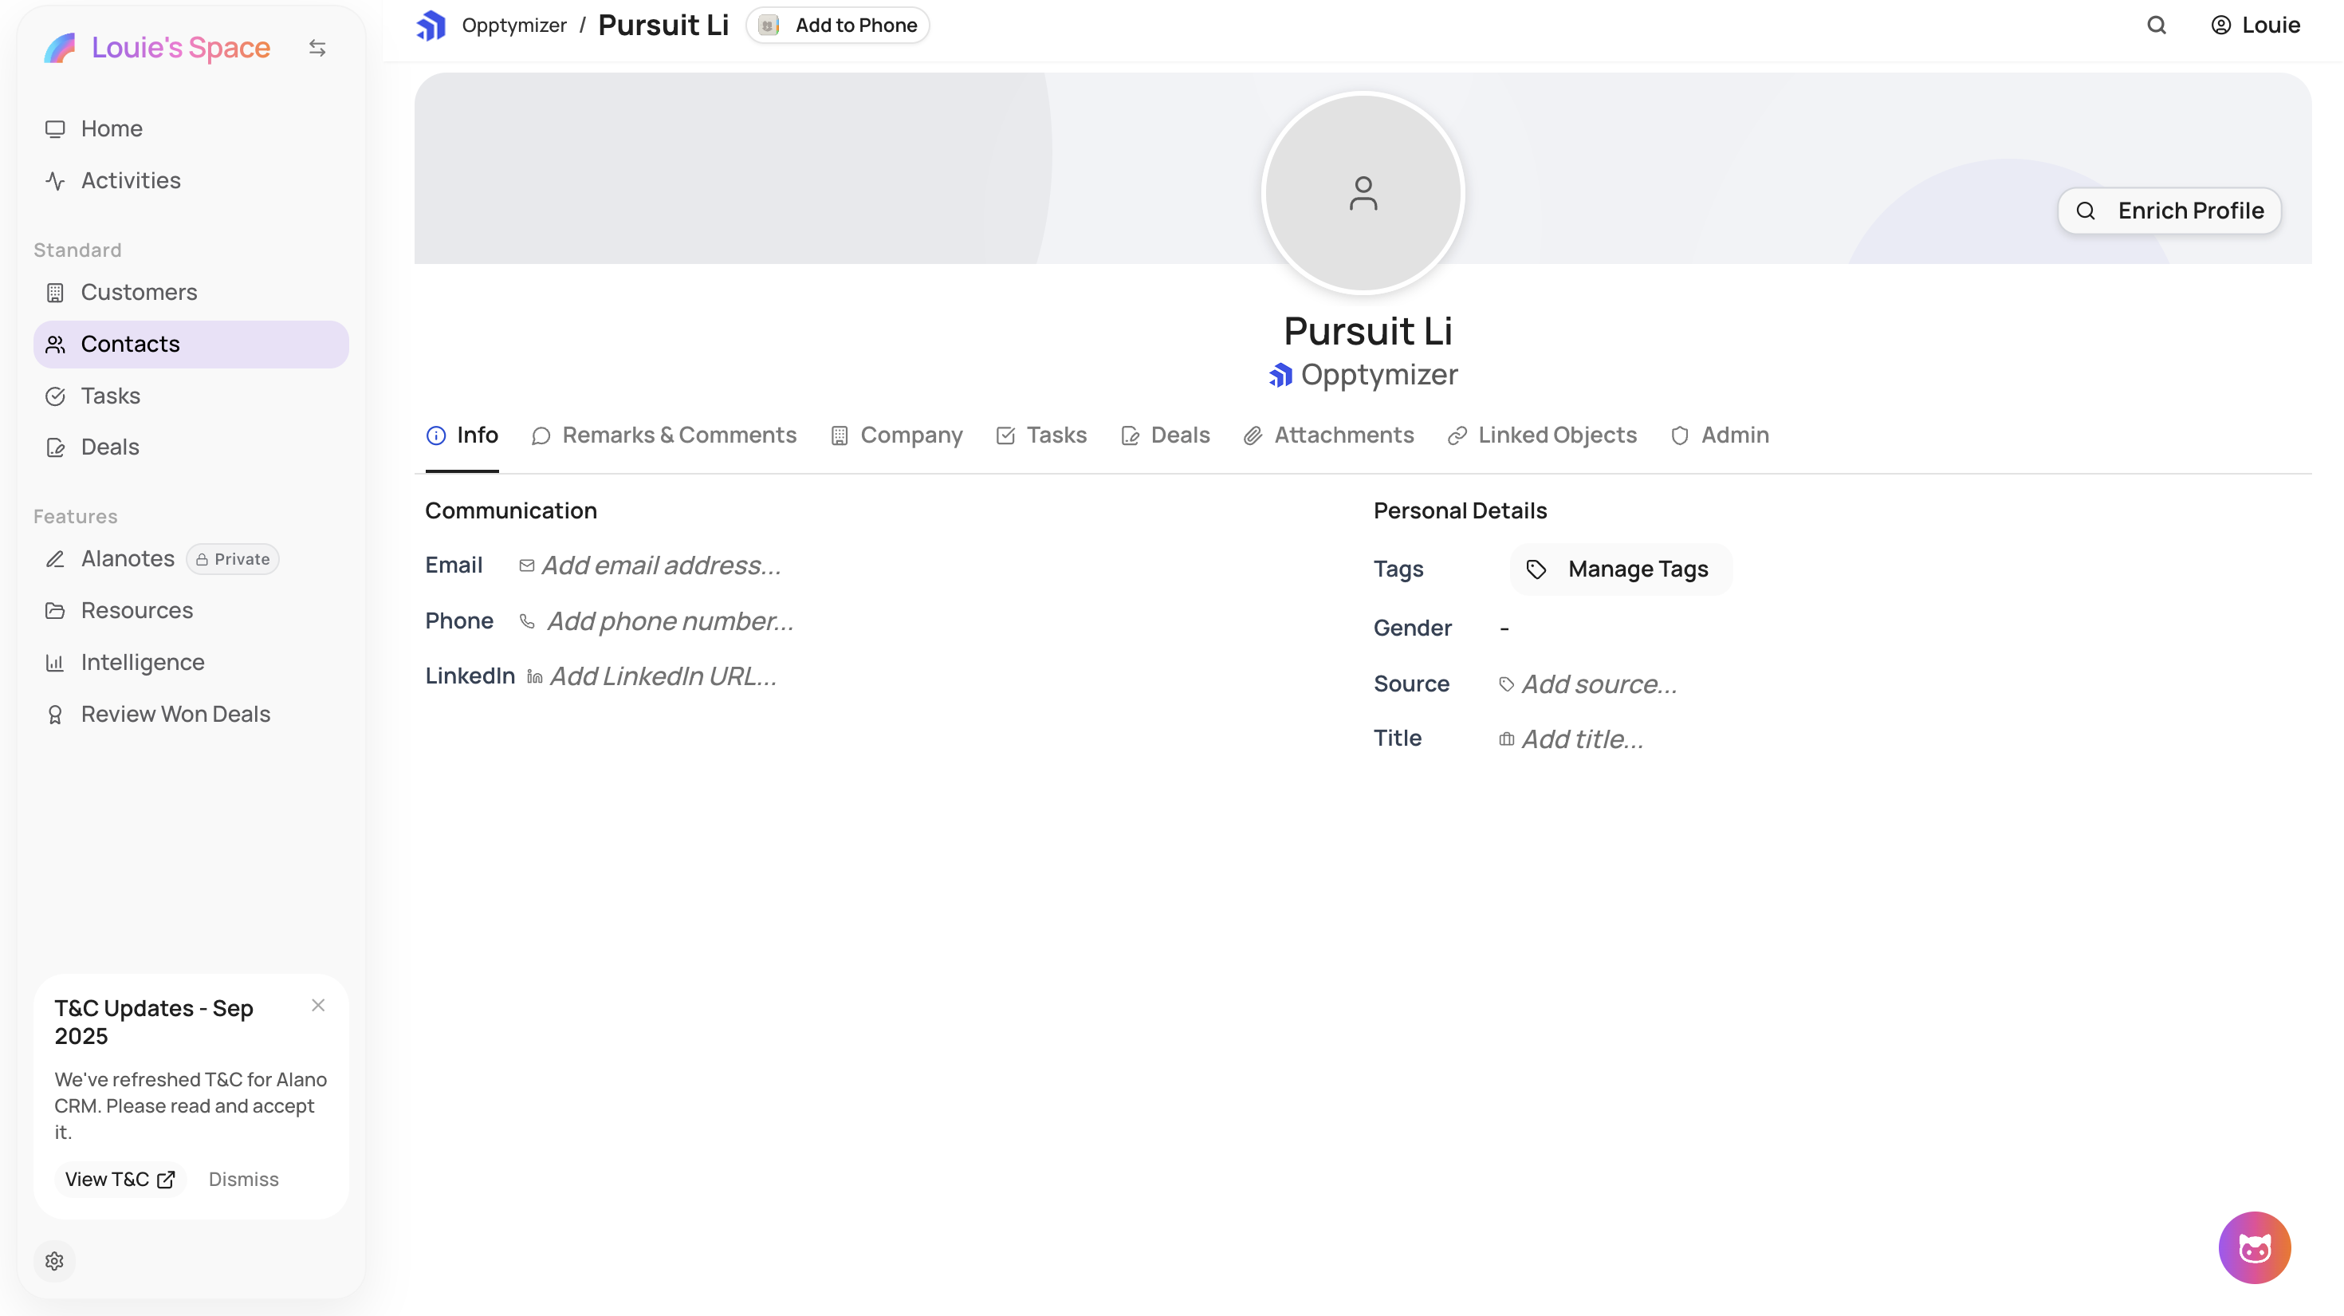This screenshot has width=2344, height=1316.
Task: Switch to the Company tab
Action: point(896,435)
